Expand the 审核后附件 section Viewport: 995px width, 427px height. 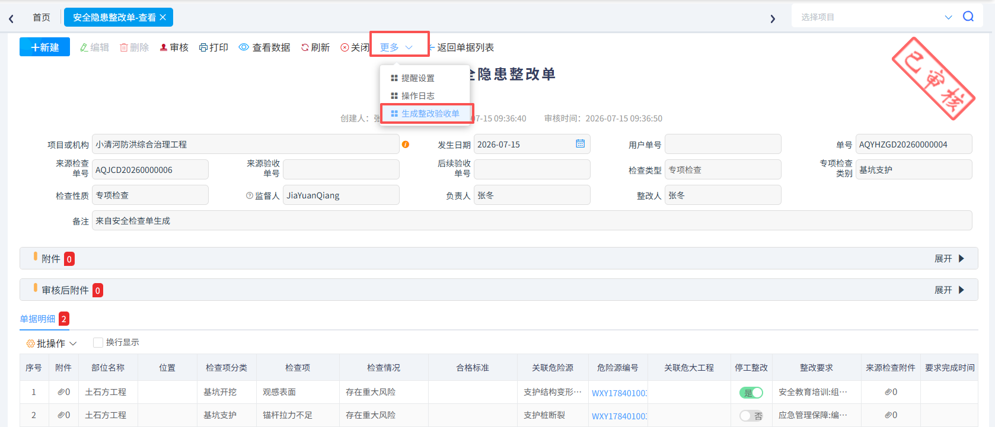[949, 290]
